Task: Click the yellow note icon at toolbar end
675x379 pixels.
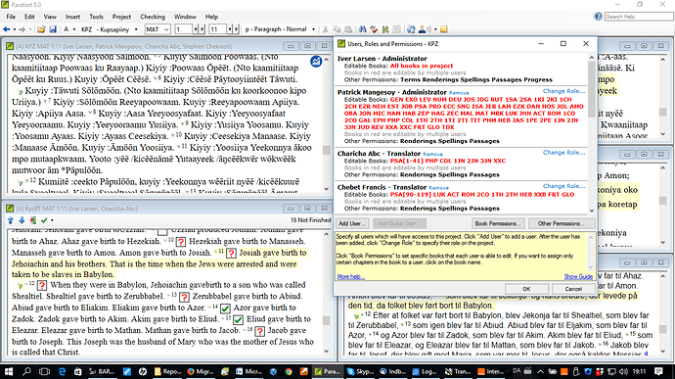Action: pyautogui.click(x=444, y=29)
